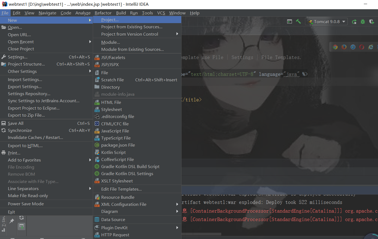Click the green hammer Build Project icon
Image resolution: width=378 pixels, height=239 pixels.
tap(299, 21)
